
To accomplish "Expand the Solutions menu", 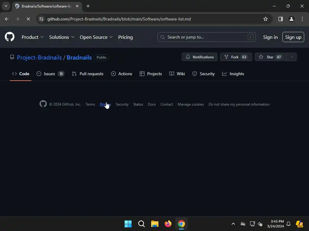I will coord(62,37).
